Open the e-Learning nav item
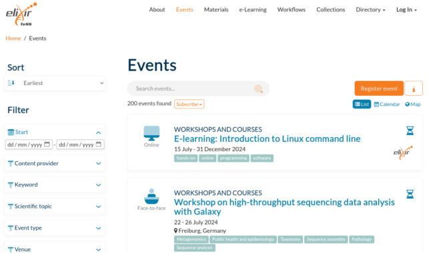Image resolution: width=427 pixels, height=253 pixels. tap(253, 10)
